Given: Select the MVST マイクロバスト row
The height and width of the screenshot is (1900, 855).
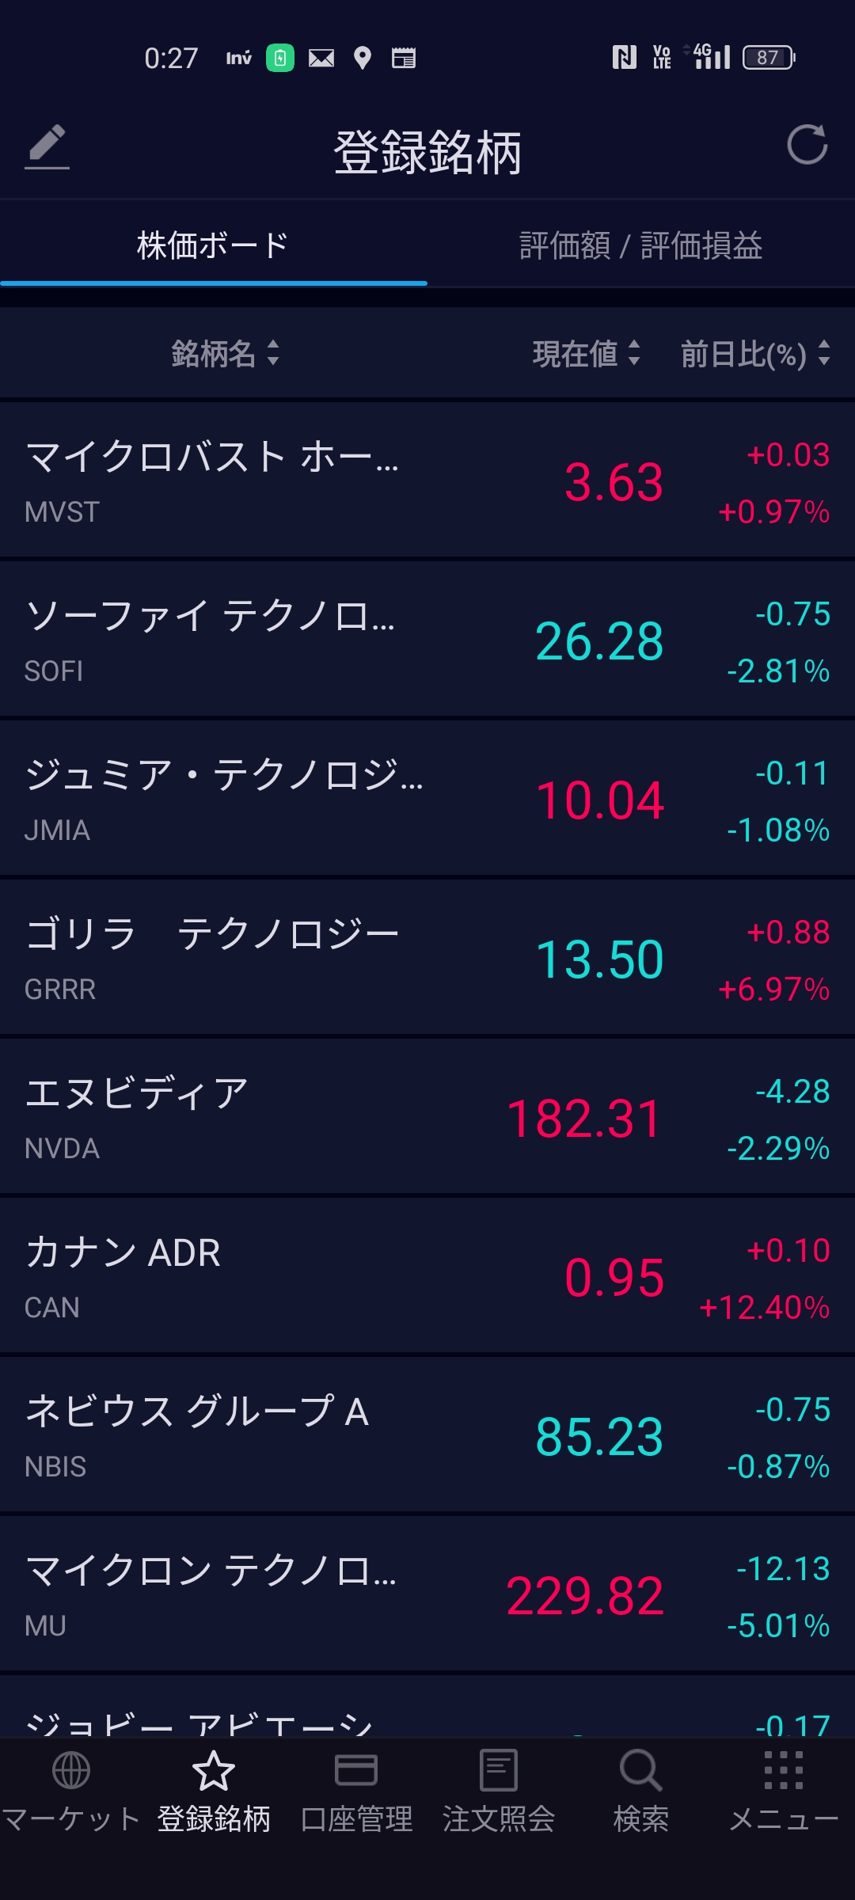Looking at the screenshot, I should 427,481.
